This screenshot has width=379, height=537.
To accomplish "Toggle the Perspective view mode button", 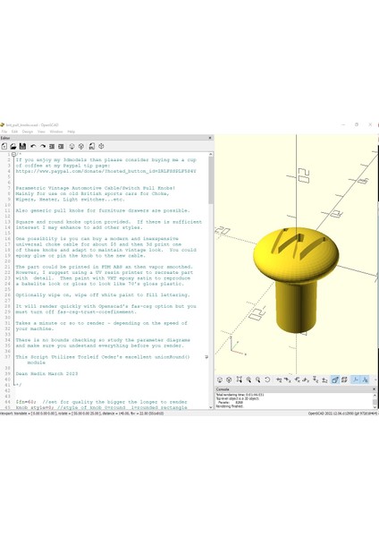I will click(335, 379).
